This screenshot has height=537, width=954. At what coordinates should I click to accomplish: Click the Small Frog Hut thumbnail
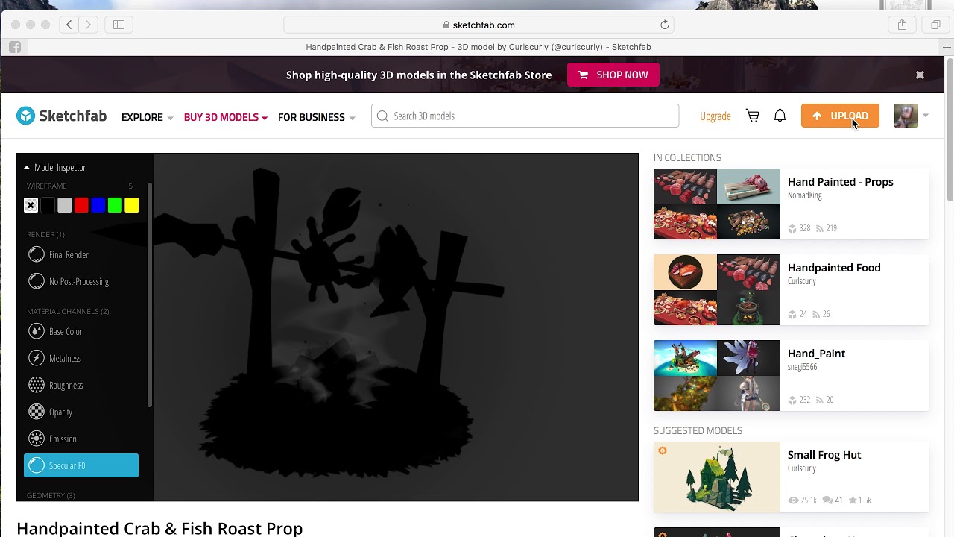click(717, 477)
